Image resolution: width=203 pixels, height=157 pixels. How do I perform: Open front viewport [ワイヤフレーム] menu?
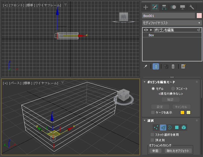[49, 5]
